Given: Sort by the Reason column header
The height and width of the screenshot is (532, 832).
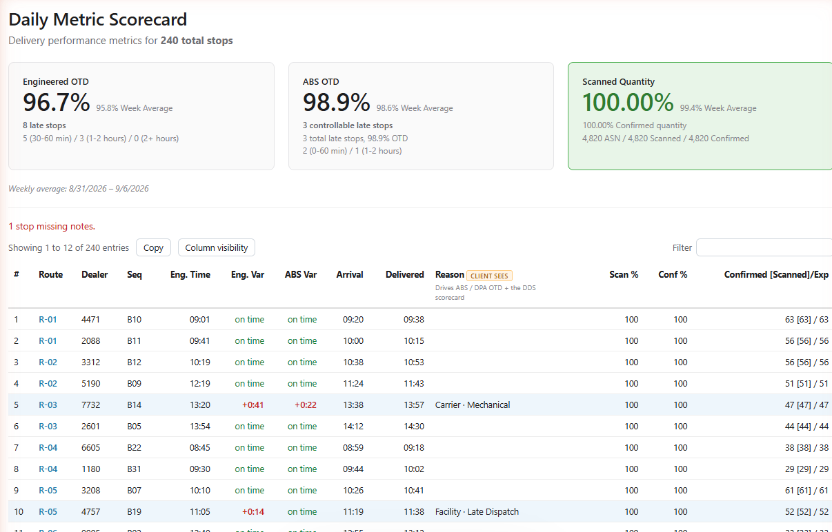Looking at the screenshot, I should point(450,274).
